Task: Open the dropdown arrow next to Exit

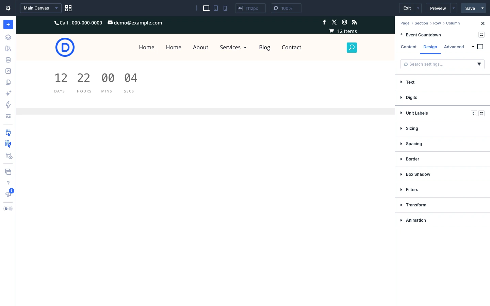Action: [418, 8]
